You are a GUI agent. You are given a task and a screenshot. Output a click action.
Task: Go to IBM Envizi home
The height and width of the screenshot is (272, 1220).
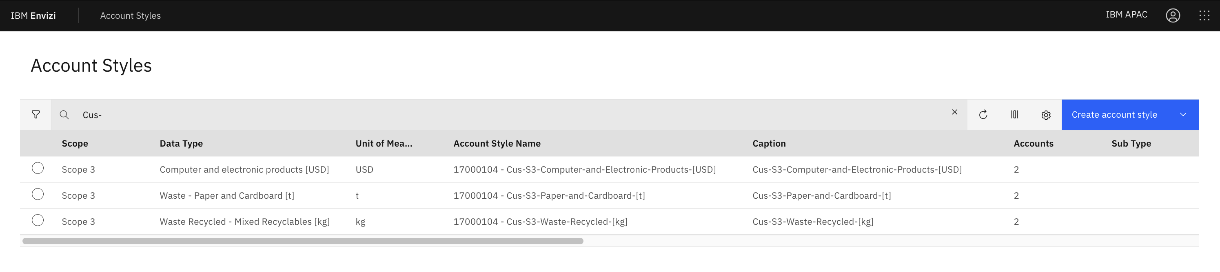33,15
